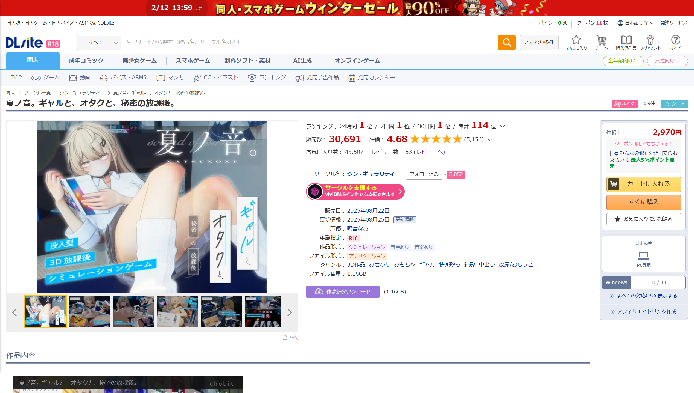The image size is (694, 393).
Task: Select the ランキング trophy icon
Action: point(253,78)
